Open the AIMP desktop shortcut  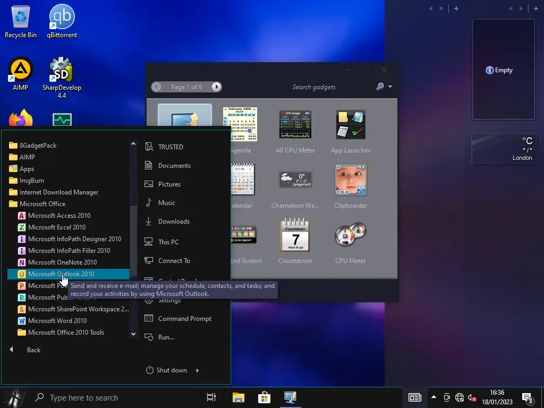pyautogui.click(x=20, y=74)
